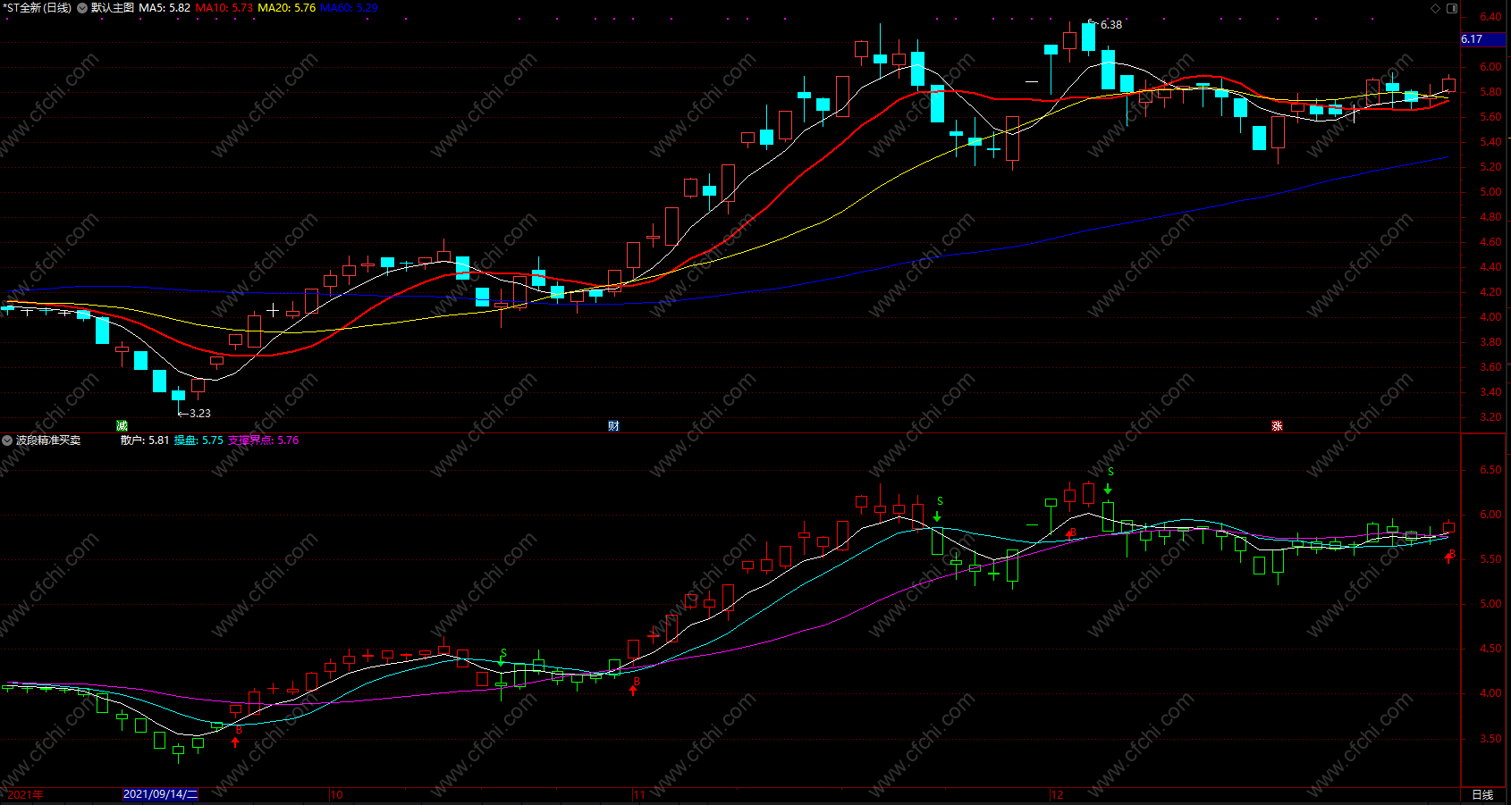Image resolution: width=1511 pixels, height=805 pixels.
Task: Open the main chart indicator dropdown arrow
Action: pyautogui.click(x=82, y=8)
